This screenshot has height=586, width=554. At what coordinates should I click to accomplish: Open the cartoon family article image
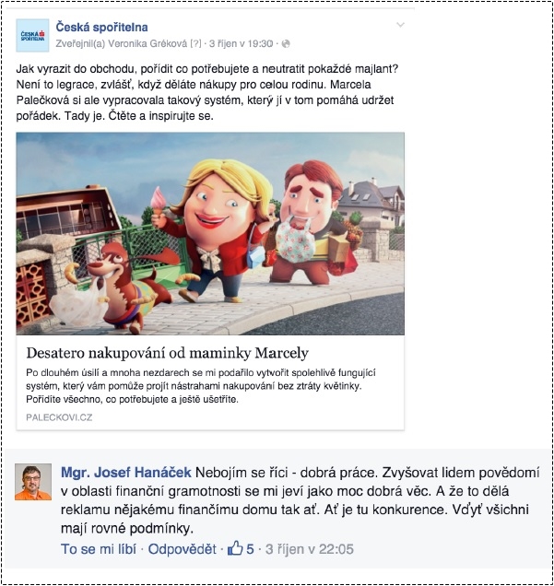[x=210, y=233]
